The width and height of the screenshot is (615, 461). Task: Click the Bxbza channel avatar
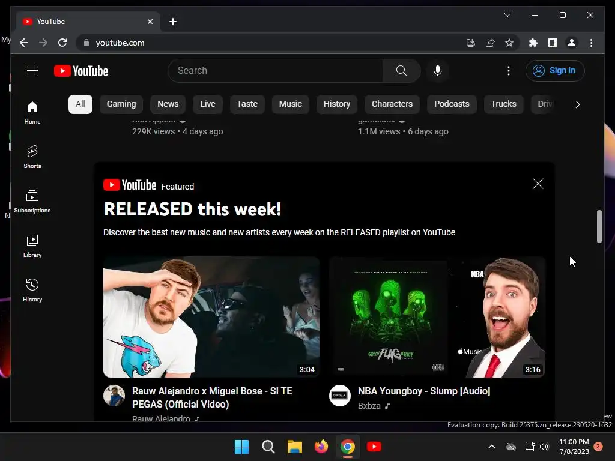click(340, 395)
